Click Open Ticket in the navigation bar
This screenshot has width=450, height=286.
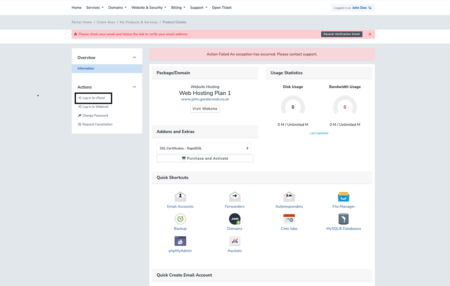221,7
